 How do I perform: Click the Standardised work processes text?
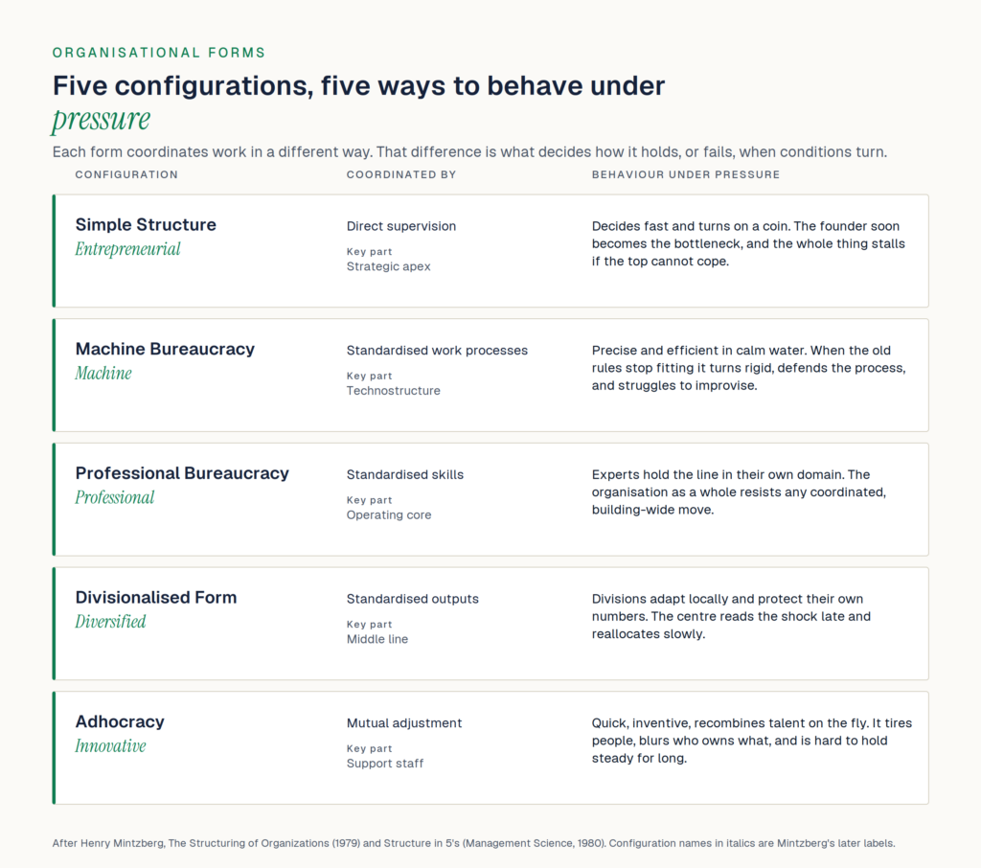click(437, 351)
